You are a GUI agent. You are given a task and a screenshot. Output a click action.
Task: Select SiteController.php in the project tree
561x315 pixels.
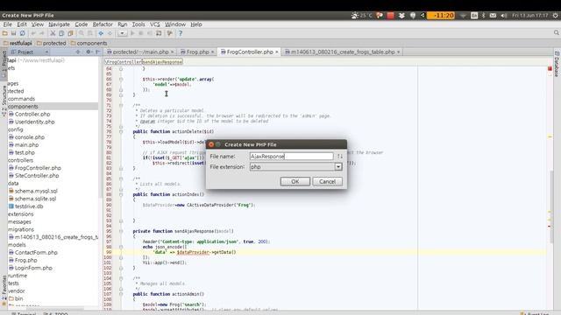click(37, 176)
